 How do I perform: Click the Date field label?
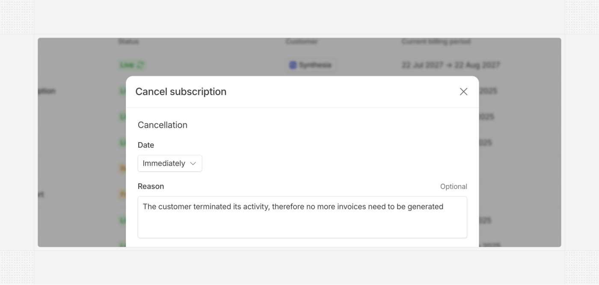tap(146, 145)
